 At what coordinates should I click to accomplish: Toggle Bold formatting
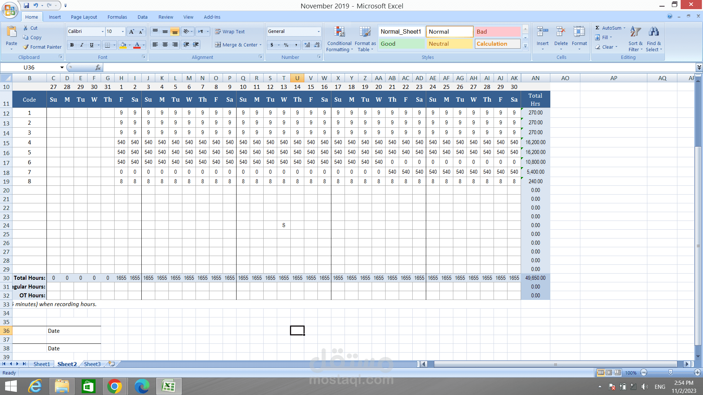click(72, 45)
